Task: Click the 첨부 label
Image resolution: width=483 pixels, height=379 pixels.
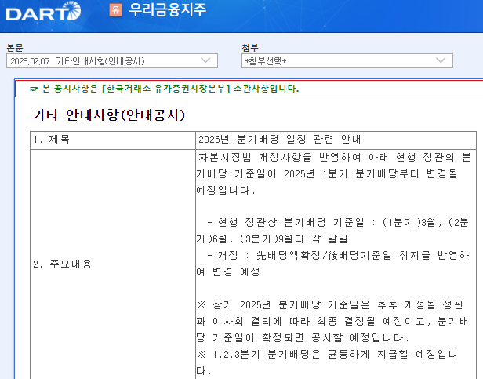Action: click(250, 48)
